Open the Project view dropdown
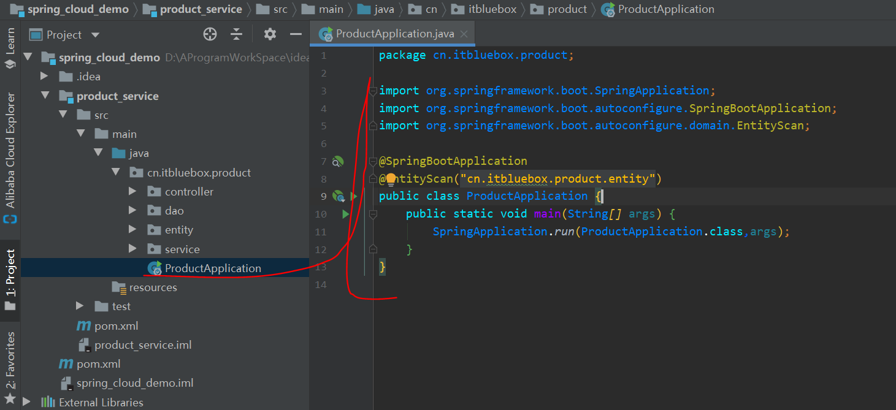The width and height of the screenshot is (896, 410). point(95,35)
